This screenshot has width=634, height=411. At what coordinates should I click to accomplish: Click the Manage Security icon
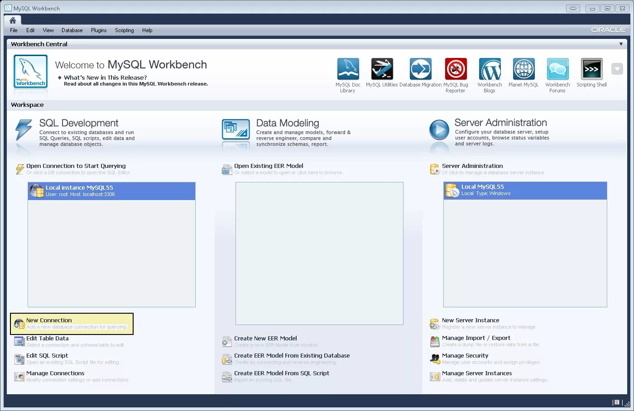coord(435,358)
